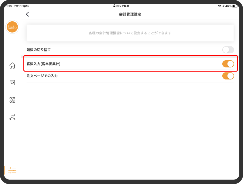Open the QR code icon in sidebar
Screen dimensions: 243x184
12,100
